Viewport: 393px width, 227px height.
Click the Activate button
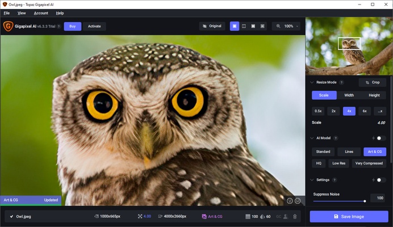[94, 26]
